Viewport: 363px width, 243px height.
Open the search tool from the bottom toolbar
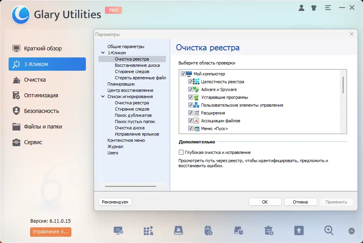[x=328, y=230]
